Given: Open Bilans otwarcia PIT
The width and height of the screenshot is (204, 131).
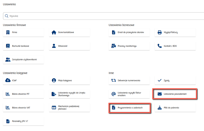Looking at the screenshot, I should pos(23,94).
